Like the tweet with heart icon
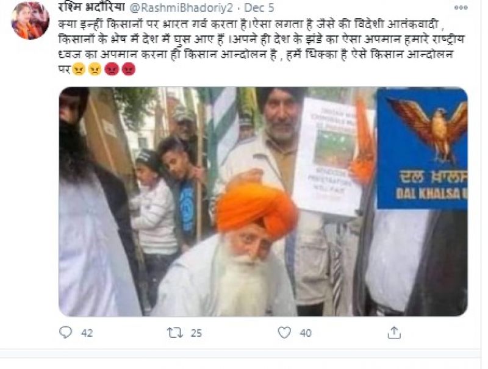The height and width of the screenshot is (369, 488). click(284, 332)
